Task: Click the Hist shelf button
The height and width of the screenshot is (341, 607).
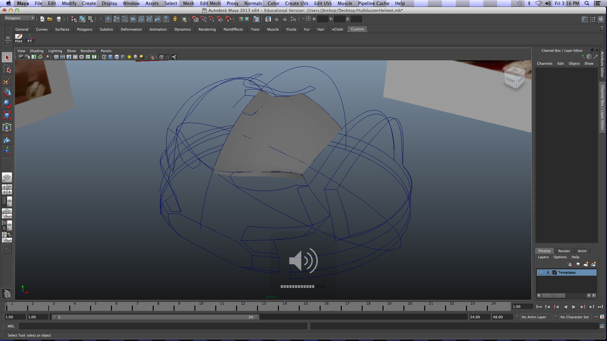Action: tap(19, 38)
